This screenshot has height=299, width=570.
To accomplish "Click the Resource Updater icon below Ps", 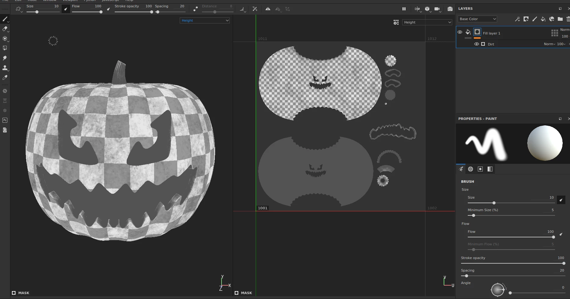I will point(5,130).
